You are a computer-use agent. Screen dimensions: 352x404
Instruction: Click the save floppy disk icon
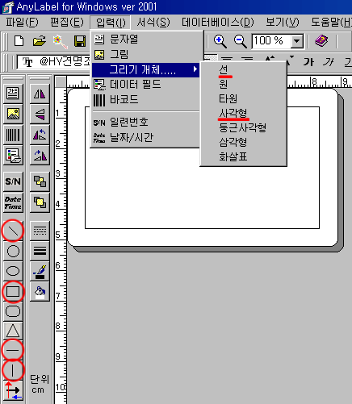tap(80, 41)
